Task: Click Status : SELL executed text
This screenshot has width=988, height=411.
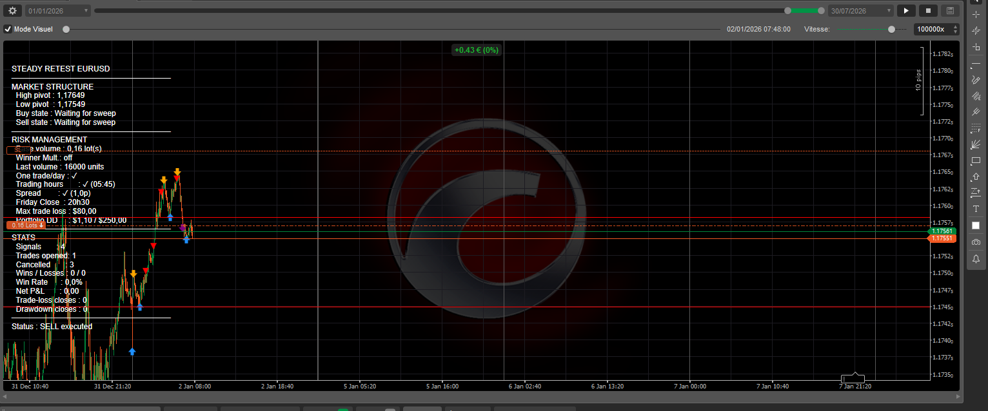Action: (x=52, y=327)
